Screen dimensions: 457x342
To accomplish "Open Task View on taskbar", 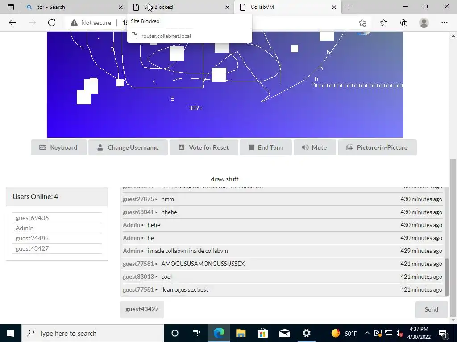I will tap(196, 333).
